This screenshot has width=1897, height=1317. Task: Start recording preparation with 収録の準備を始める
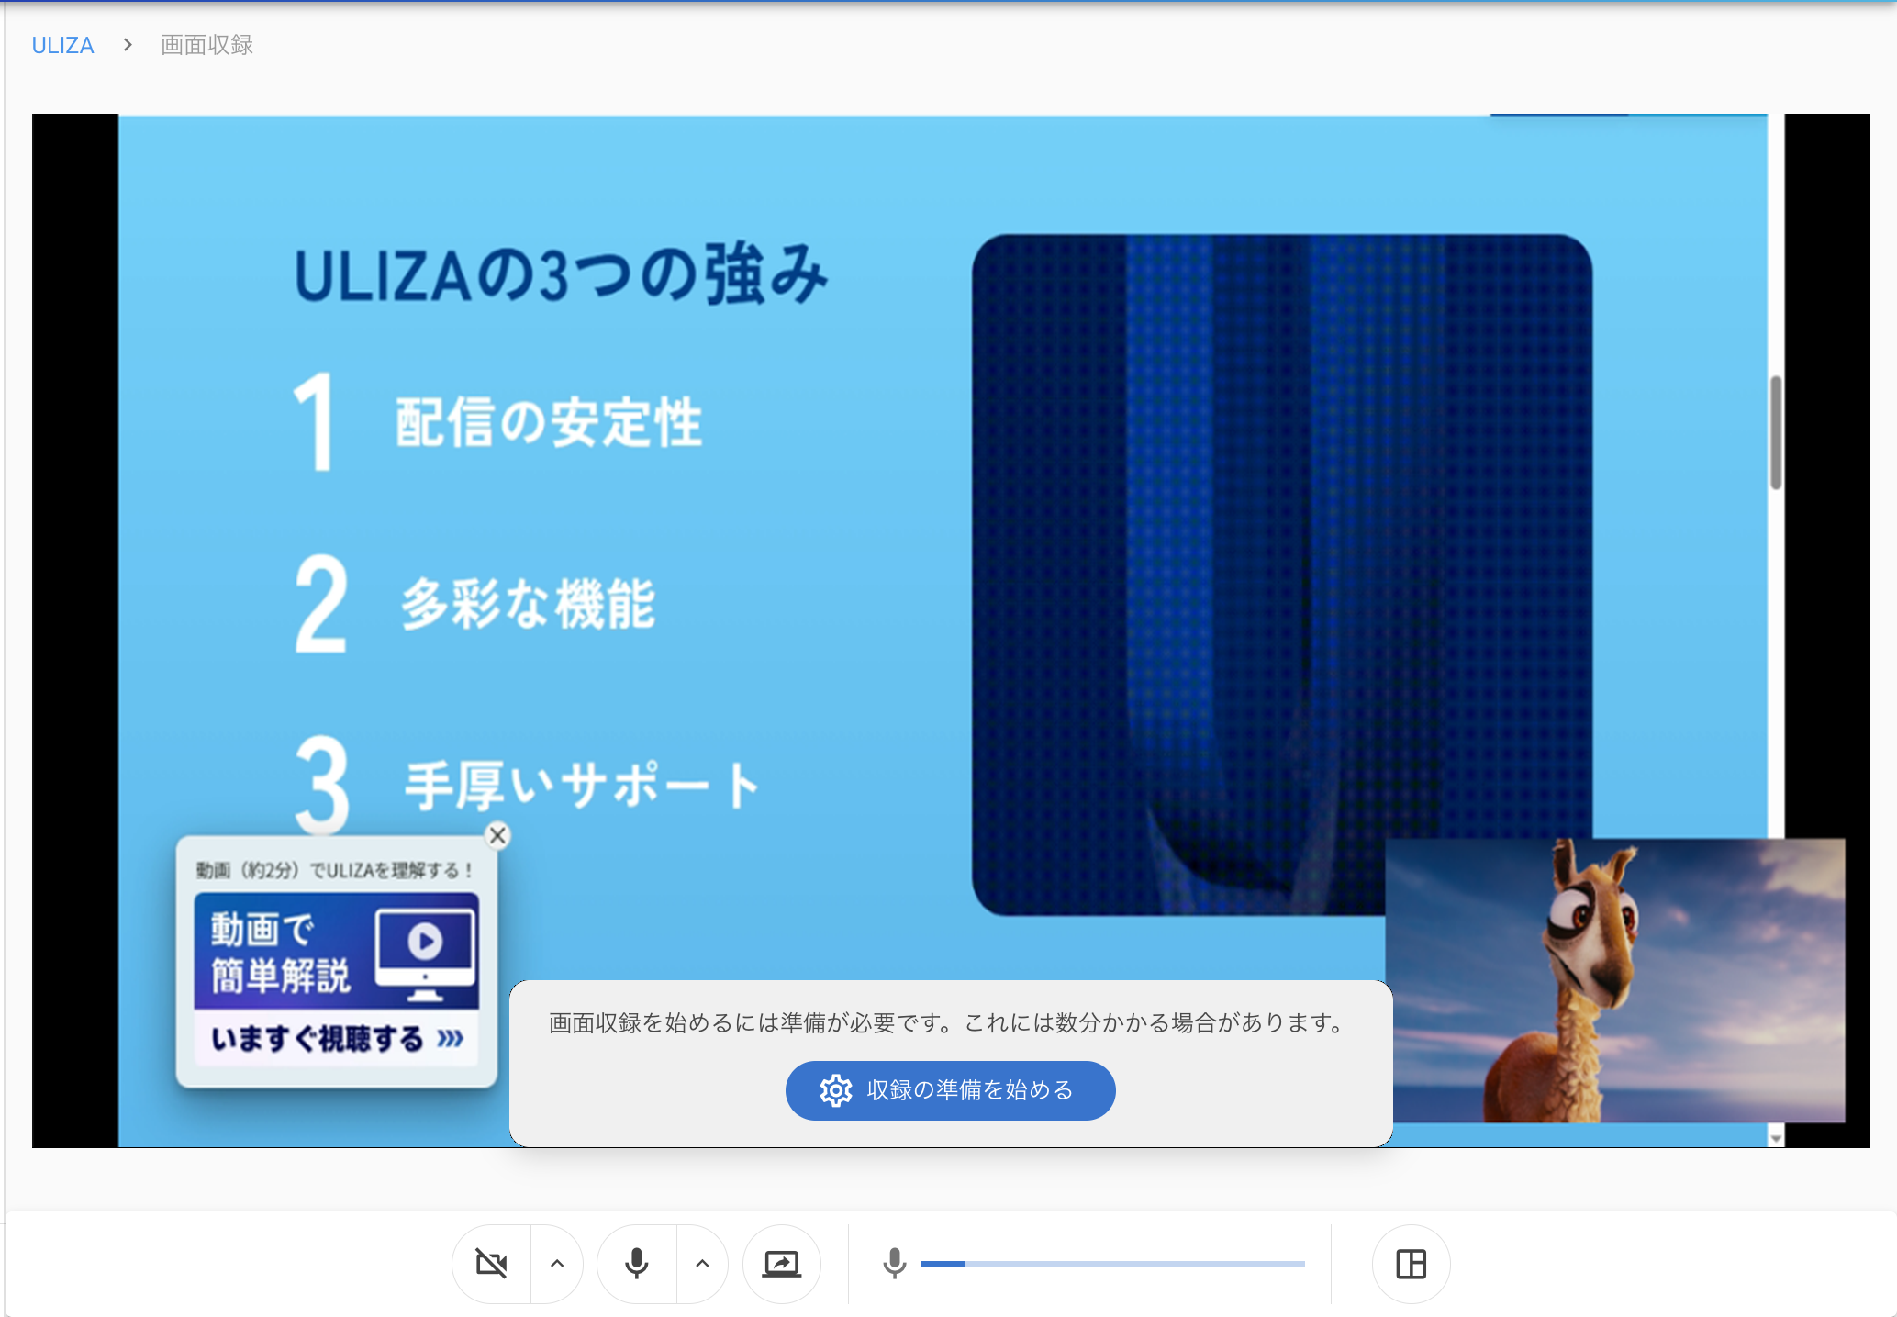coord(951,1090)
